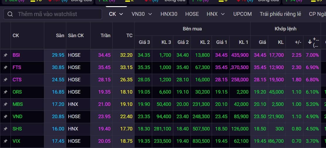
Task: Click VND reference price 22.40
Action: point(126,116)
